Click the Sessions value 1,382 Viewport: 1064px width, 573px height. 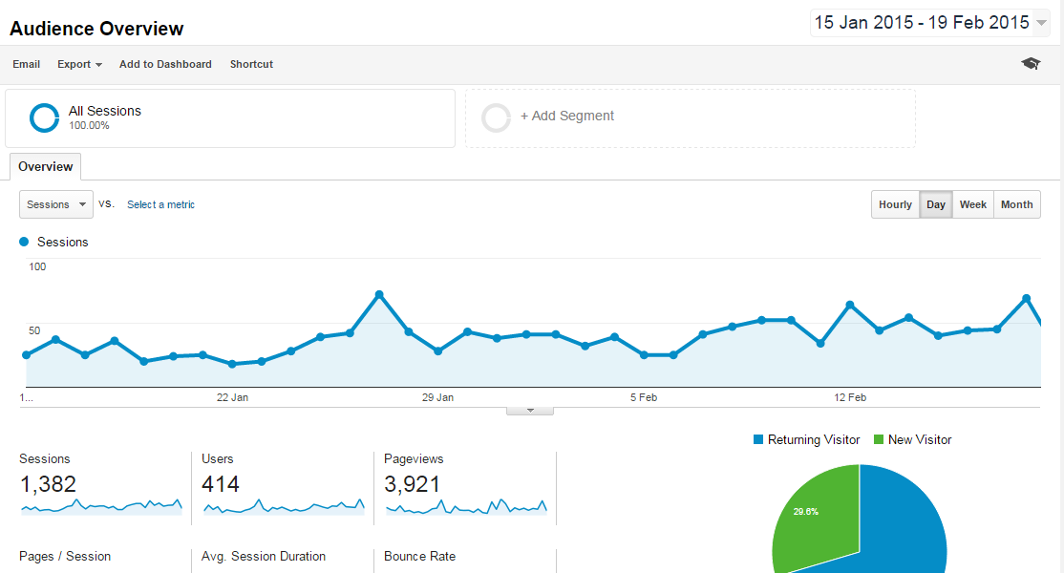48,484
